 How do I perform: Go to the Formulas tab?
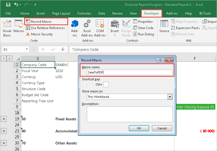pyautogui.click(x=84, y=13)
